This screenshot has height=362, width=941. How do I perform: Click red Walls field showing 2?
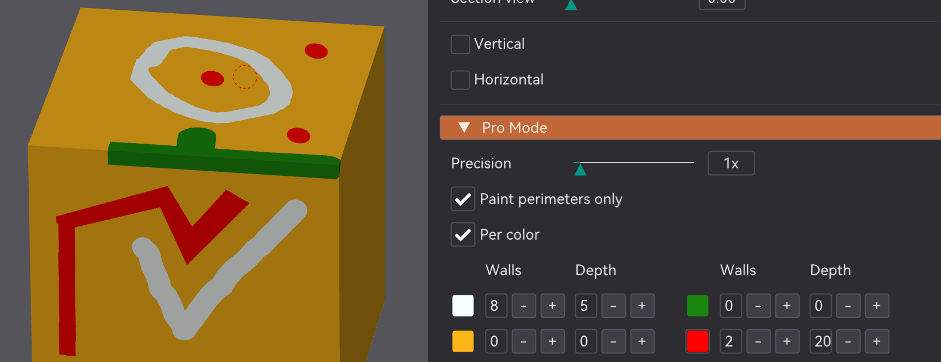tap(730, 341)
